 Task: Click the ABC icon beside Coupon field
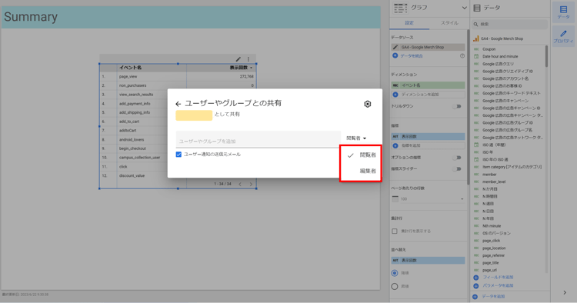[476, 49]
